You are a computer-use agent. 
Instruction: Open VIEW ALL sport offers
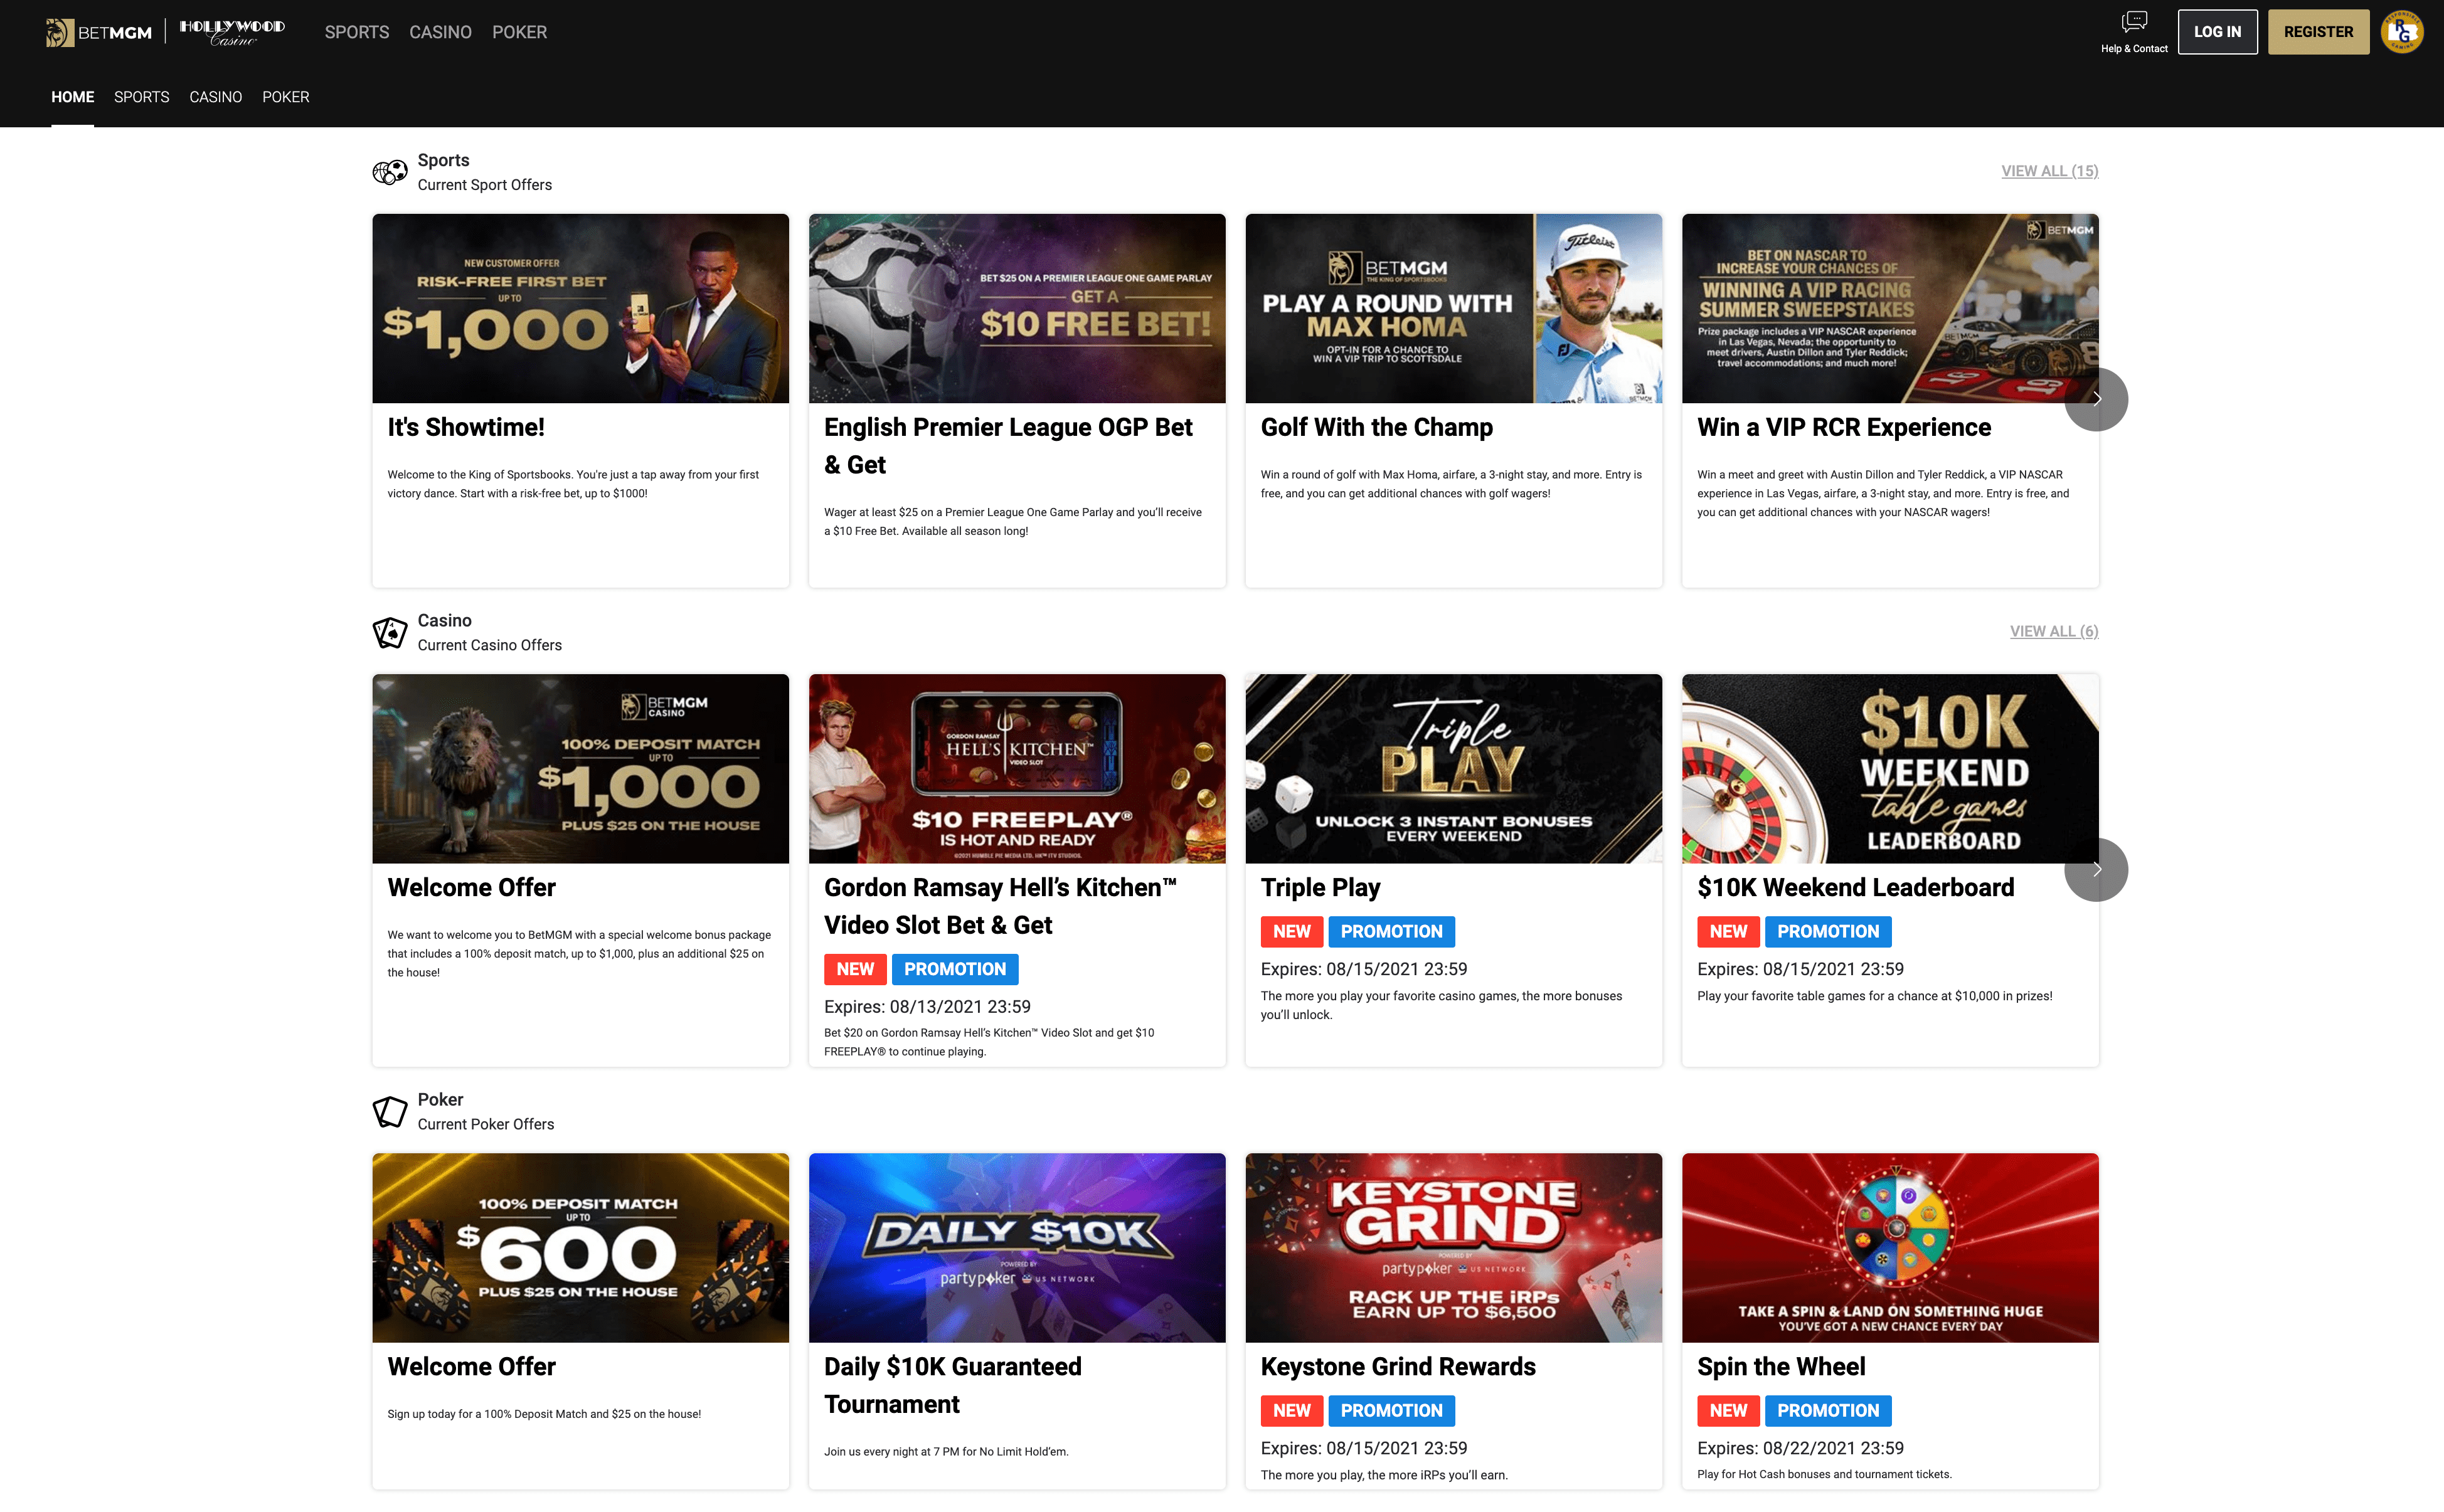(2049, 170)
